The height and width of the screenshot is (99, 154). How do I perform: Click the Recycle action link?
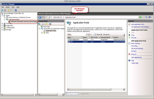134,38
